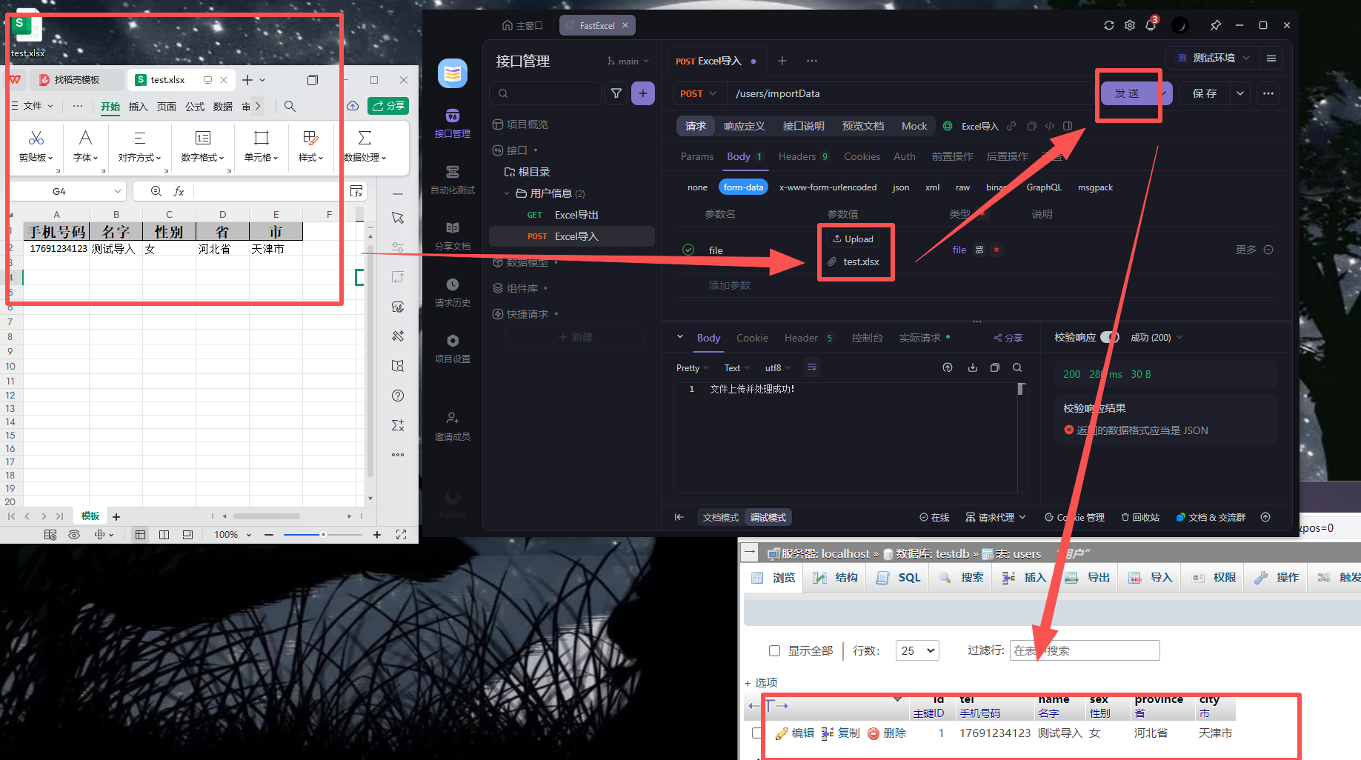Collapse the 用户信息 folder in the tree
Image resolution: width=1361 pixels, height=760 pixels.
(x=507, y=193)
